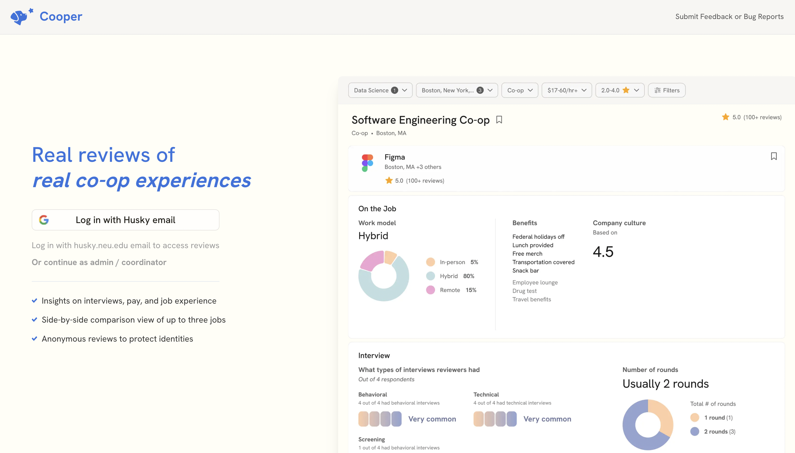Click the Cooper dog logo icon

coord(21,16)
